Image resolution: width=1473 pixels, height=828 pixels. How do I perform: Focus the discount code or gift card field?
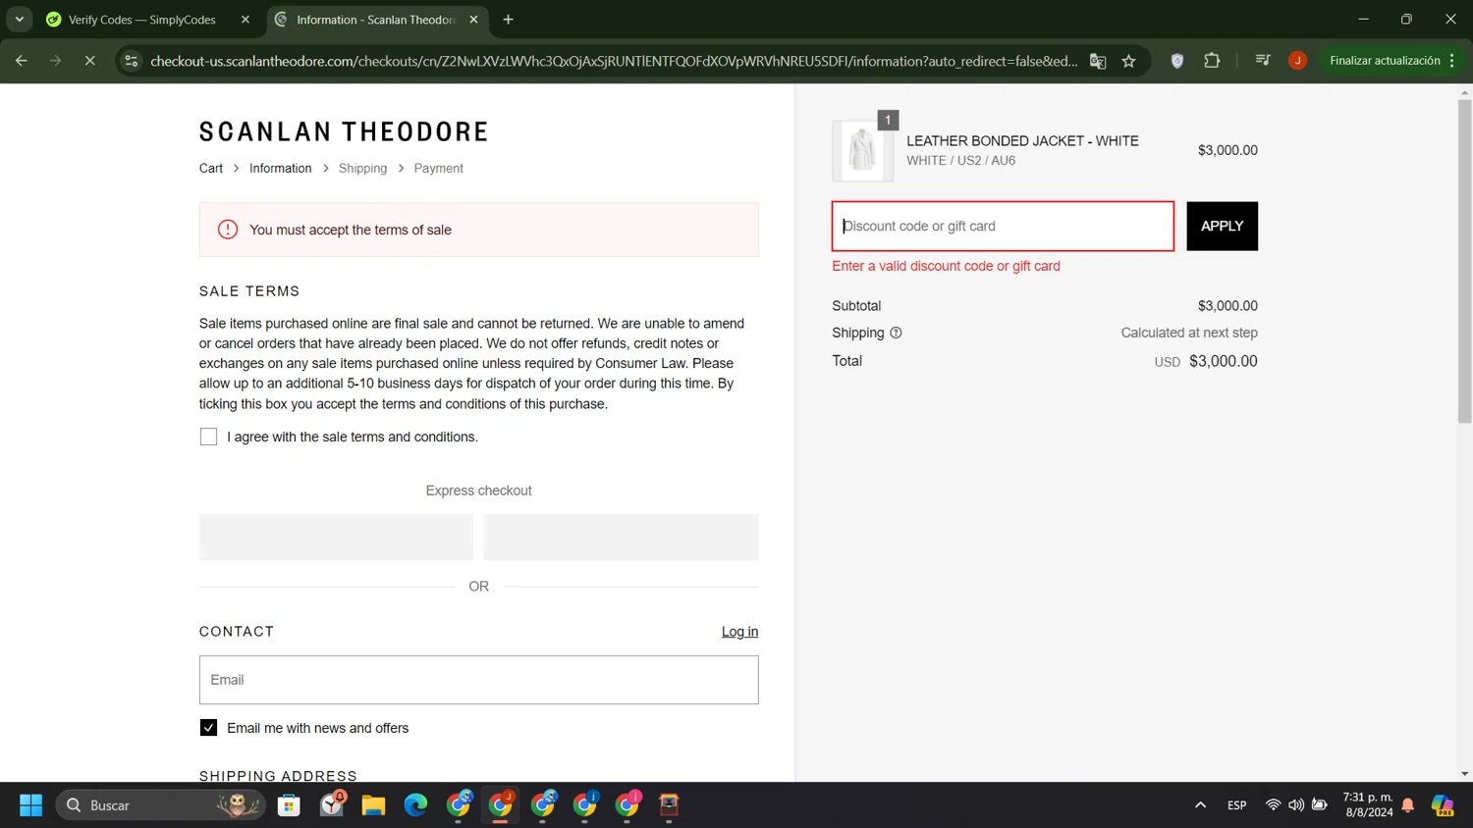[x=1003, y=227]
